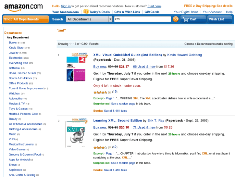
Task: Filter by Sports & Outdoors
Action: tap(20, 78)
